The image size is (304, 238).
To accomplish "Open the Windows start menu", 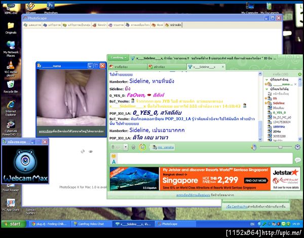I will [13, 224].
